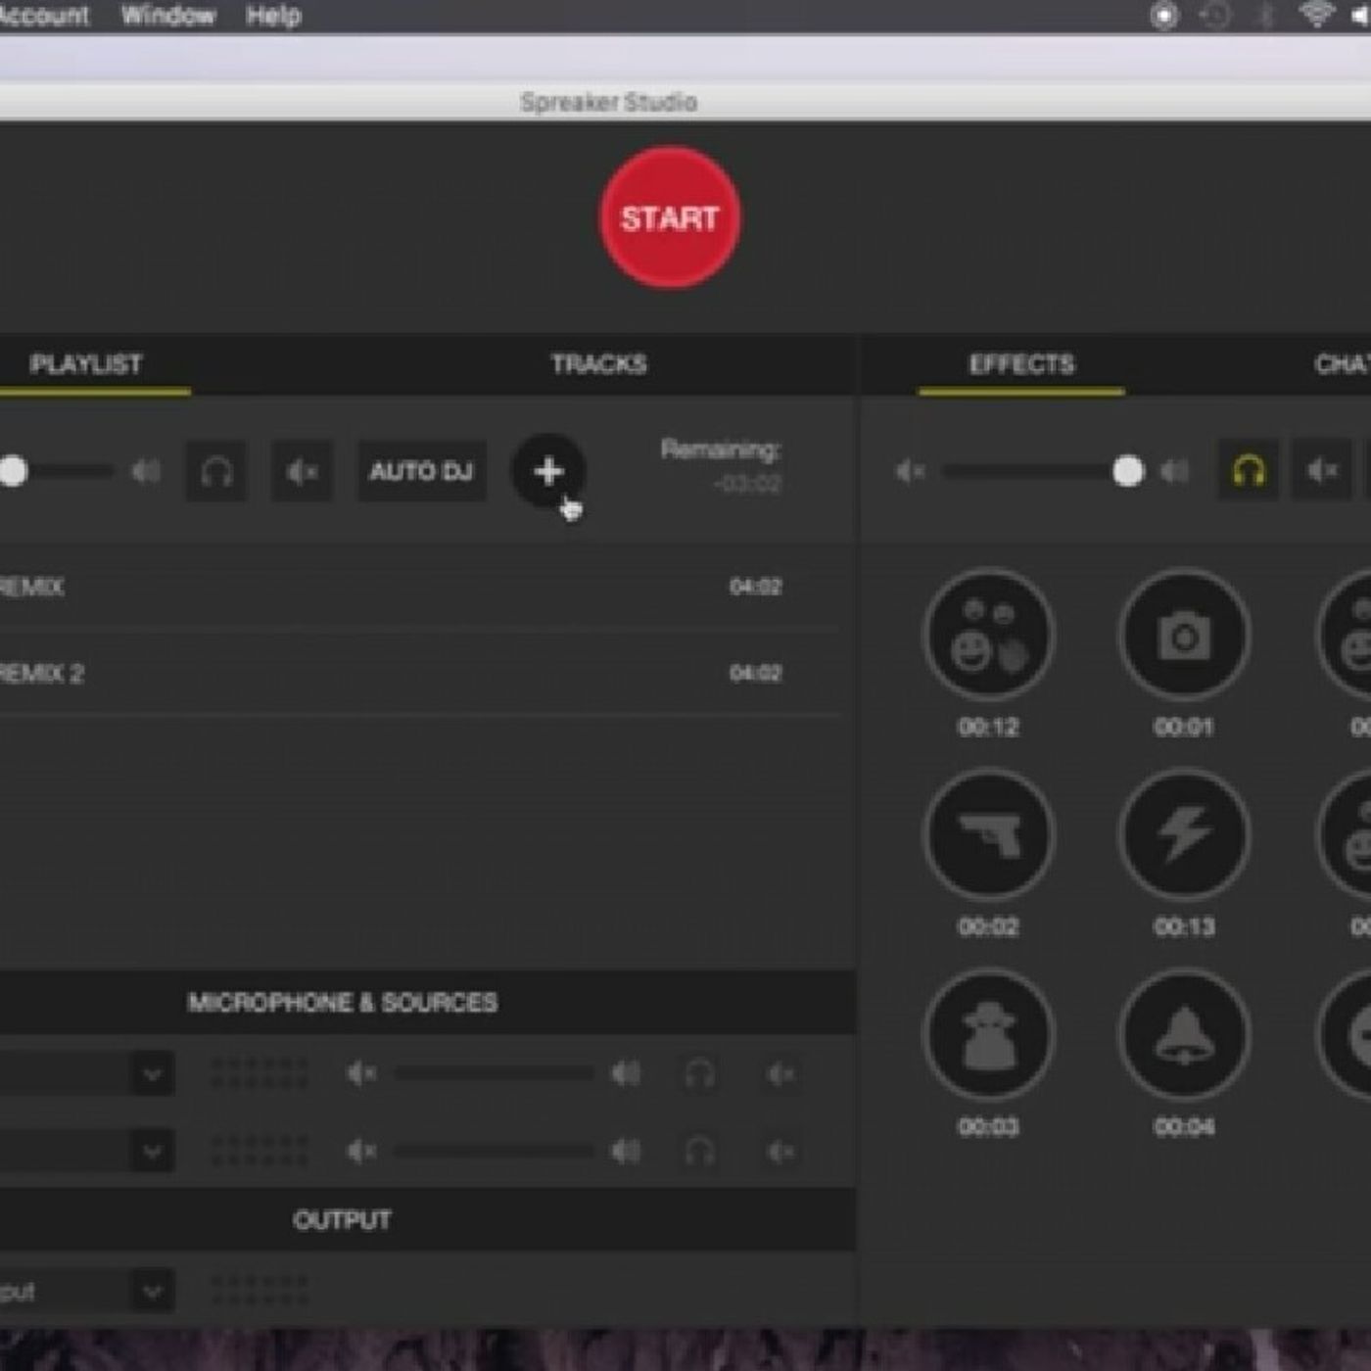Toggle playlist headphone preview
This screenshot has height=1371, width=1371.
tap(216, 472)
